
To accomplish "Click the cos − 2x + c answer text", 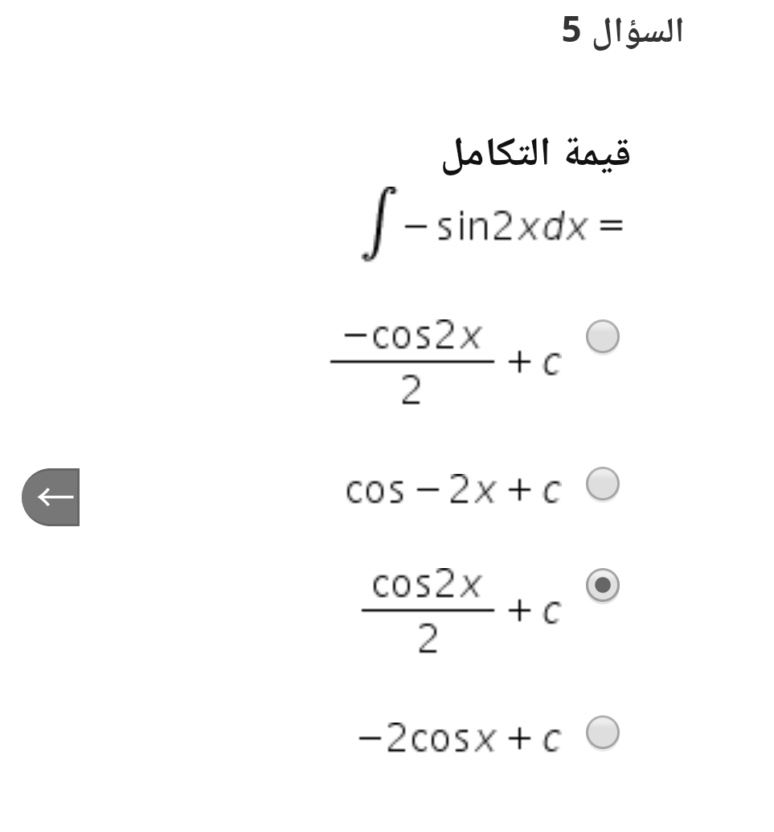I will coord(453,489).
